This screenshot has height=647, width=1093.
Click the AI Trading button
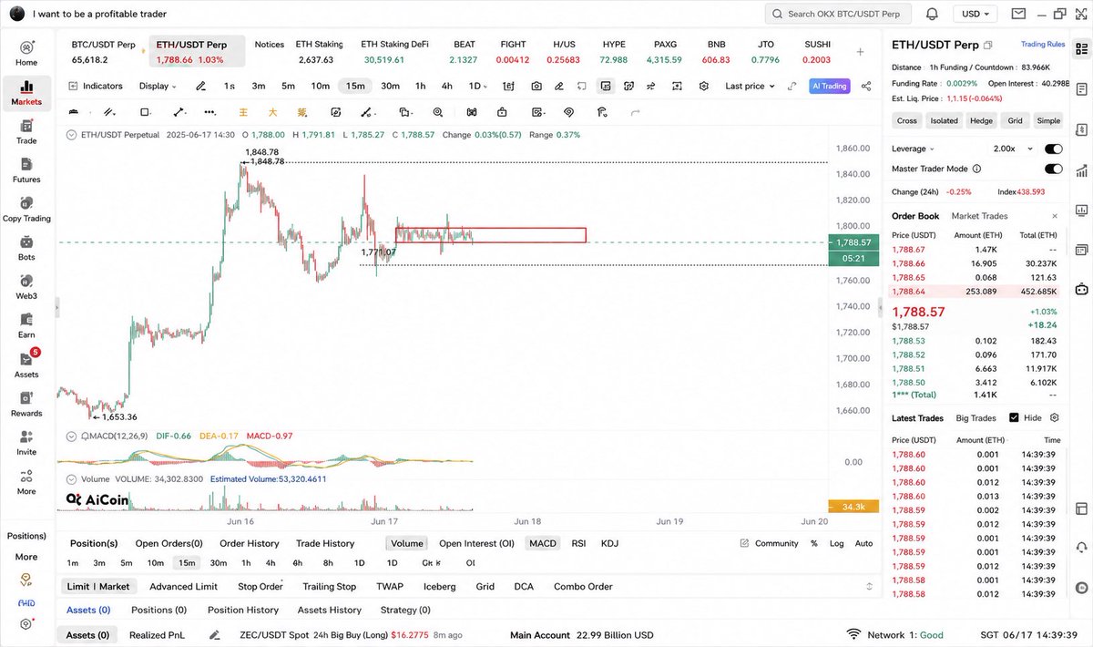pos(829,86)
